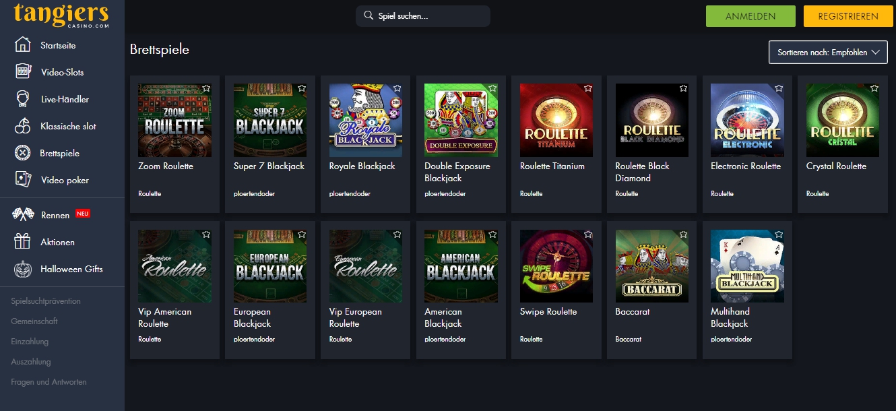896x411 pixels.
Task: Favorite Super 7 Blackjack with its star
Action: coord(302,88)
